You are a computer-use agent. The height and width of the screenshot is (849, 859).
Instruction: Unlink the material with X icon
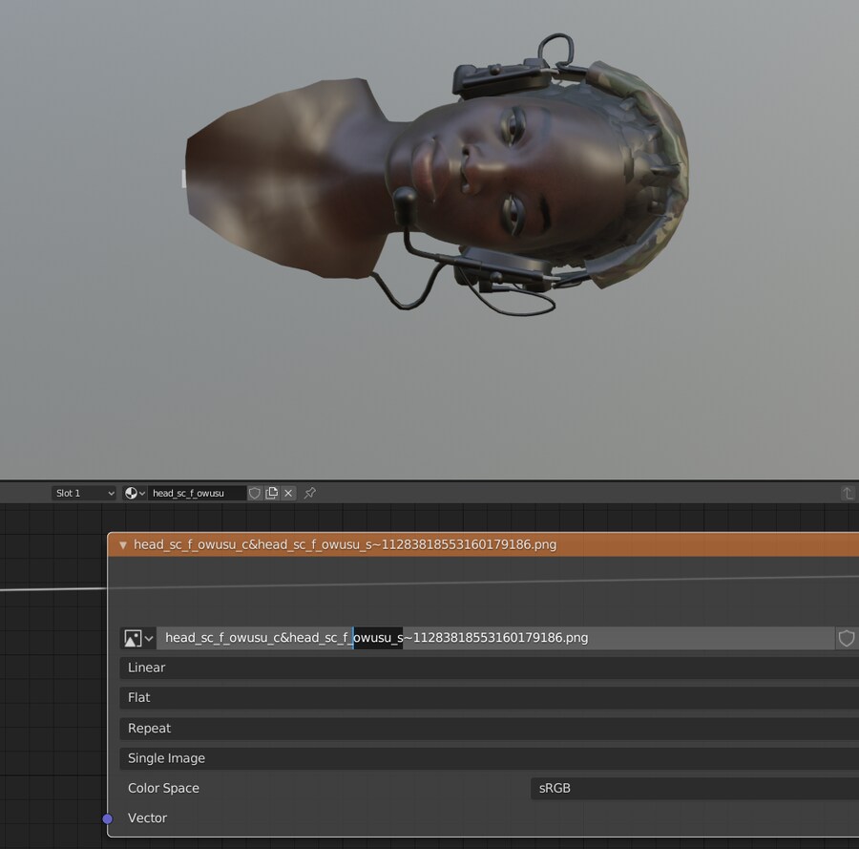[x=288, y=493]
